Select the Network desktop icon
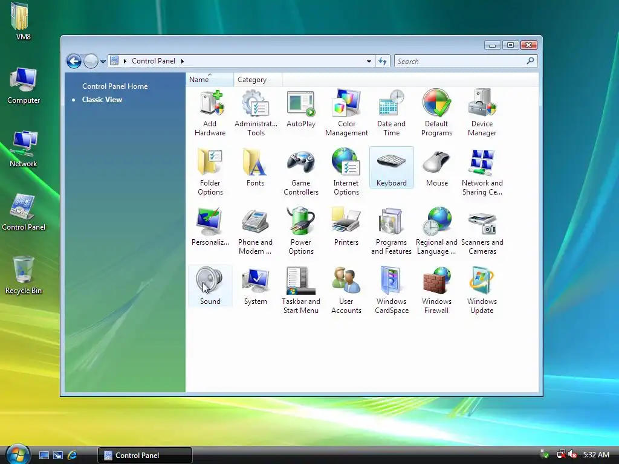 click(24, 149)
